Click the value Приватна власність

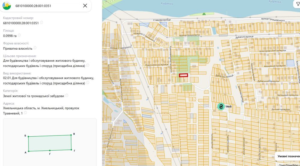tap(18, 48)
